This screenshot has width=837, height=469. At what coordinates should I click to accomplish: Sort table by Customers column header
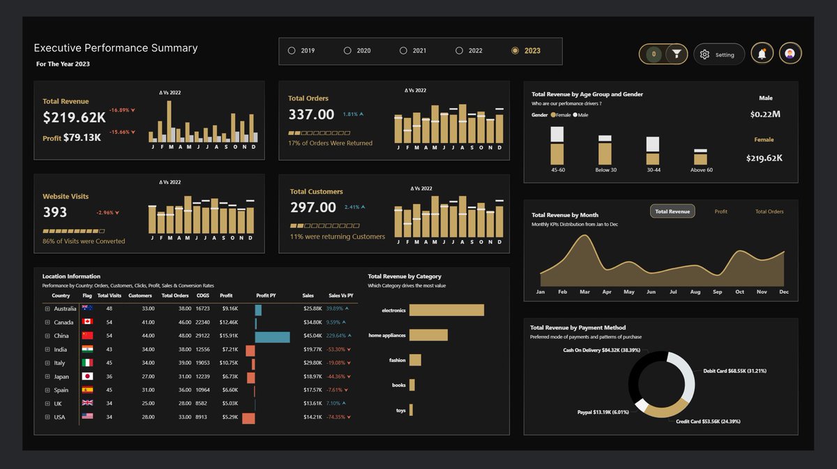tap(140, 296)
